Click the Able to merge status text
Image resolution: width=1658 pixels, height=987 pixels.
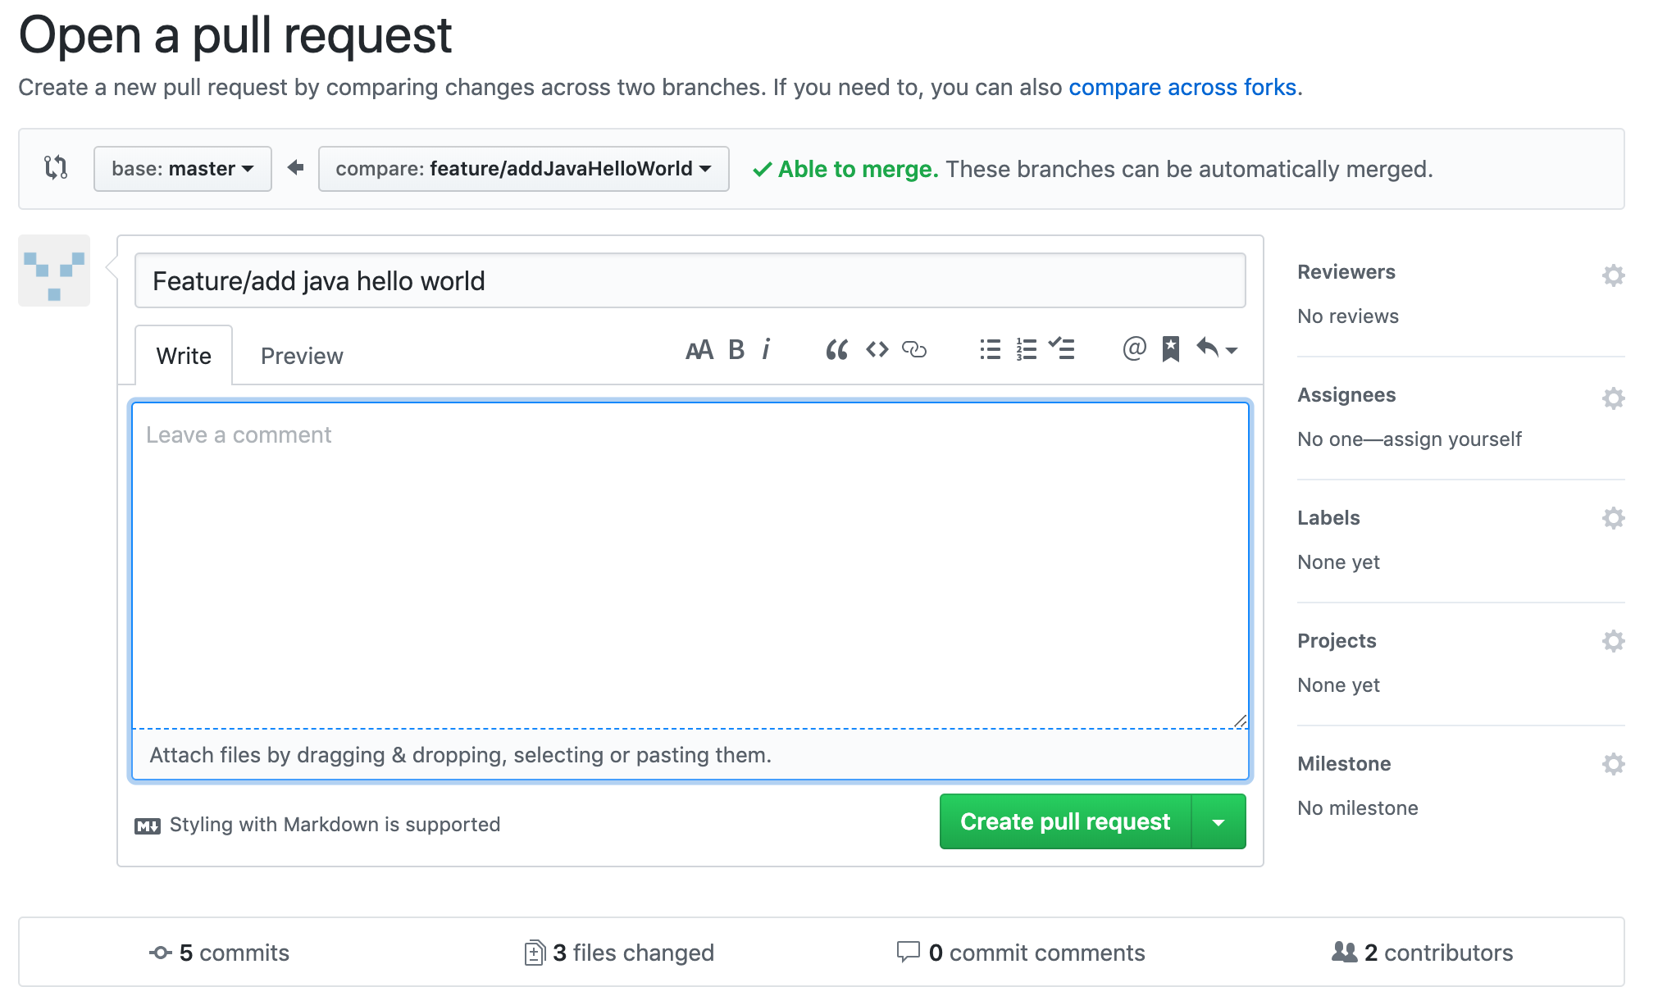click(858, 169)
